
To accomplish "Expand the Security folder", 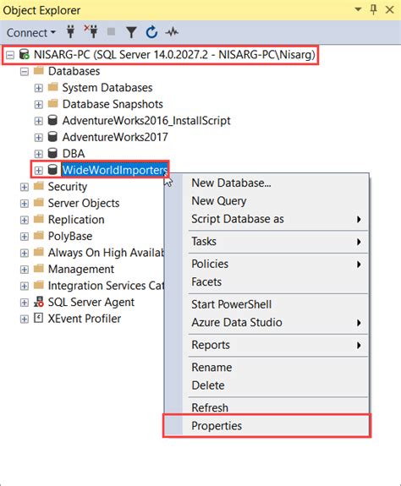I will point(25,187).
